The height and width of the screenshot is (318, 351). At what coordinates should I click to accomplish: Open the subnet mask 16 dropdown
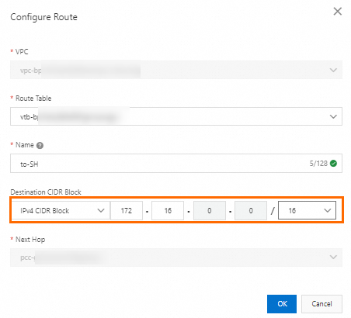click(307, 210)
